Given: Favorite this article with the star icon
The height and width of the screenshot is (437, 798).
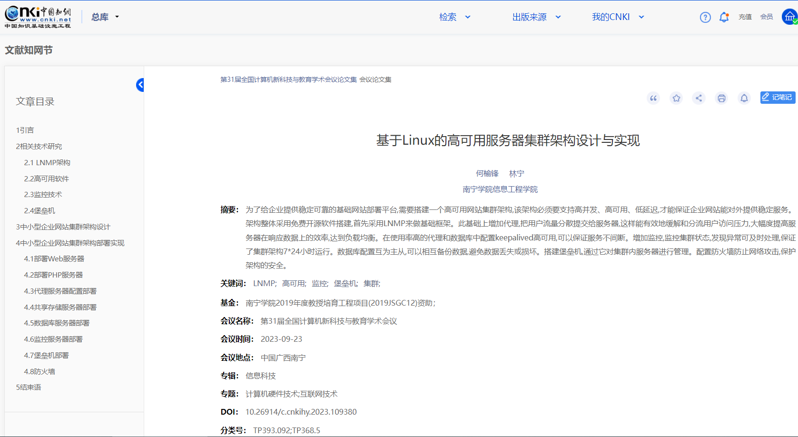Looking at the screenshot, I should (x=676, y=98).
